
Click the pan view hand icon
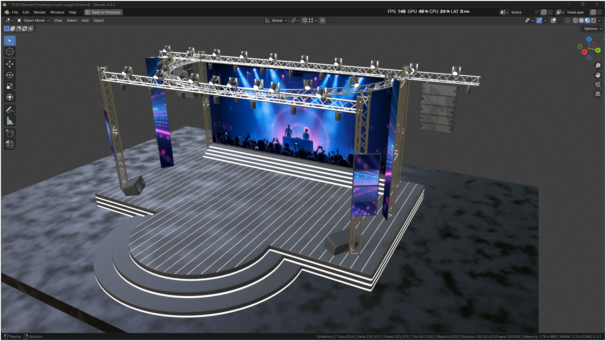click(x=598, y=75)
